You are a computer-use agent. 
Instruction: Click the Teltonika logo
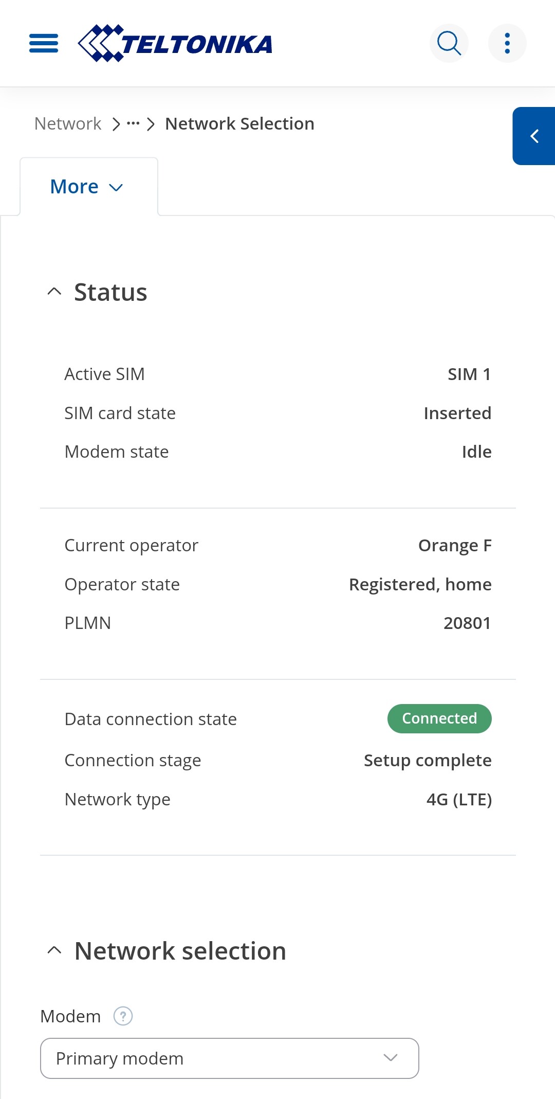click(175, 43)
